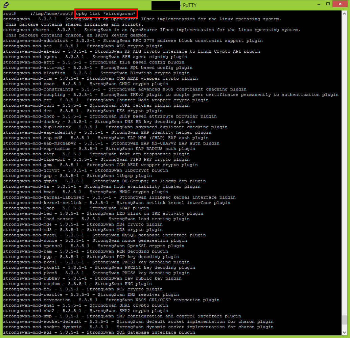Viewport: 350px width, 338px height.
Task: Click the strongswan-mod-gcm line
Action: click(x=100, y=165)
